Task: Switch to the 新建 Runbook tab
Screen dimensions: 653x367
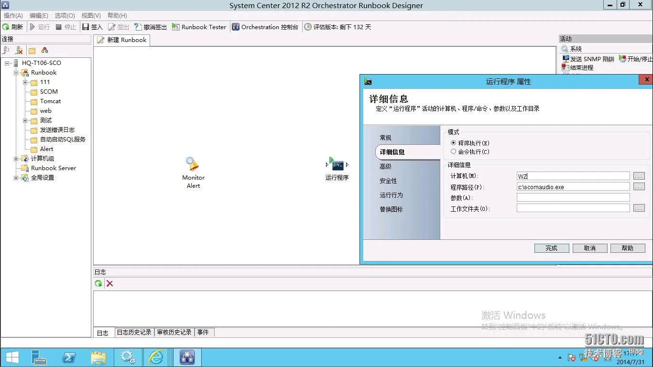Action: (122, 40)
